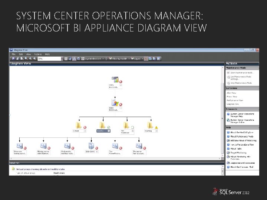Viewport: 267px width, 200px height.
Task: Open the Edit menu
Action: point(21,54)
